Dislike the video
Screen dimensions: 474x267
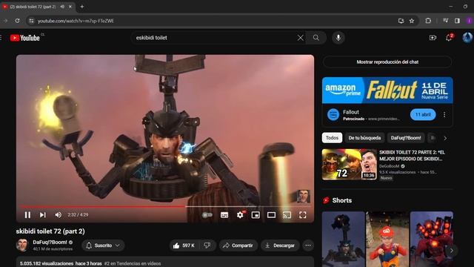(207, 245)
